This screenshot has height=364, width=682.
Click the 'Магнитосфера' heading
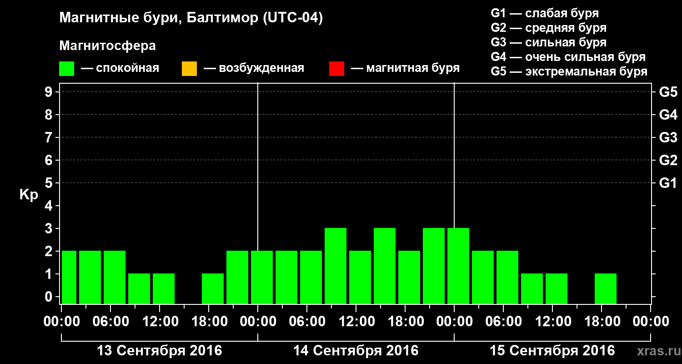coord(107,46)
